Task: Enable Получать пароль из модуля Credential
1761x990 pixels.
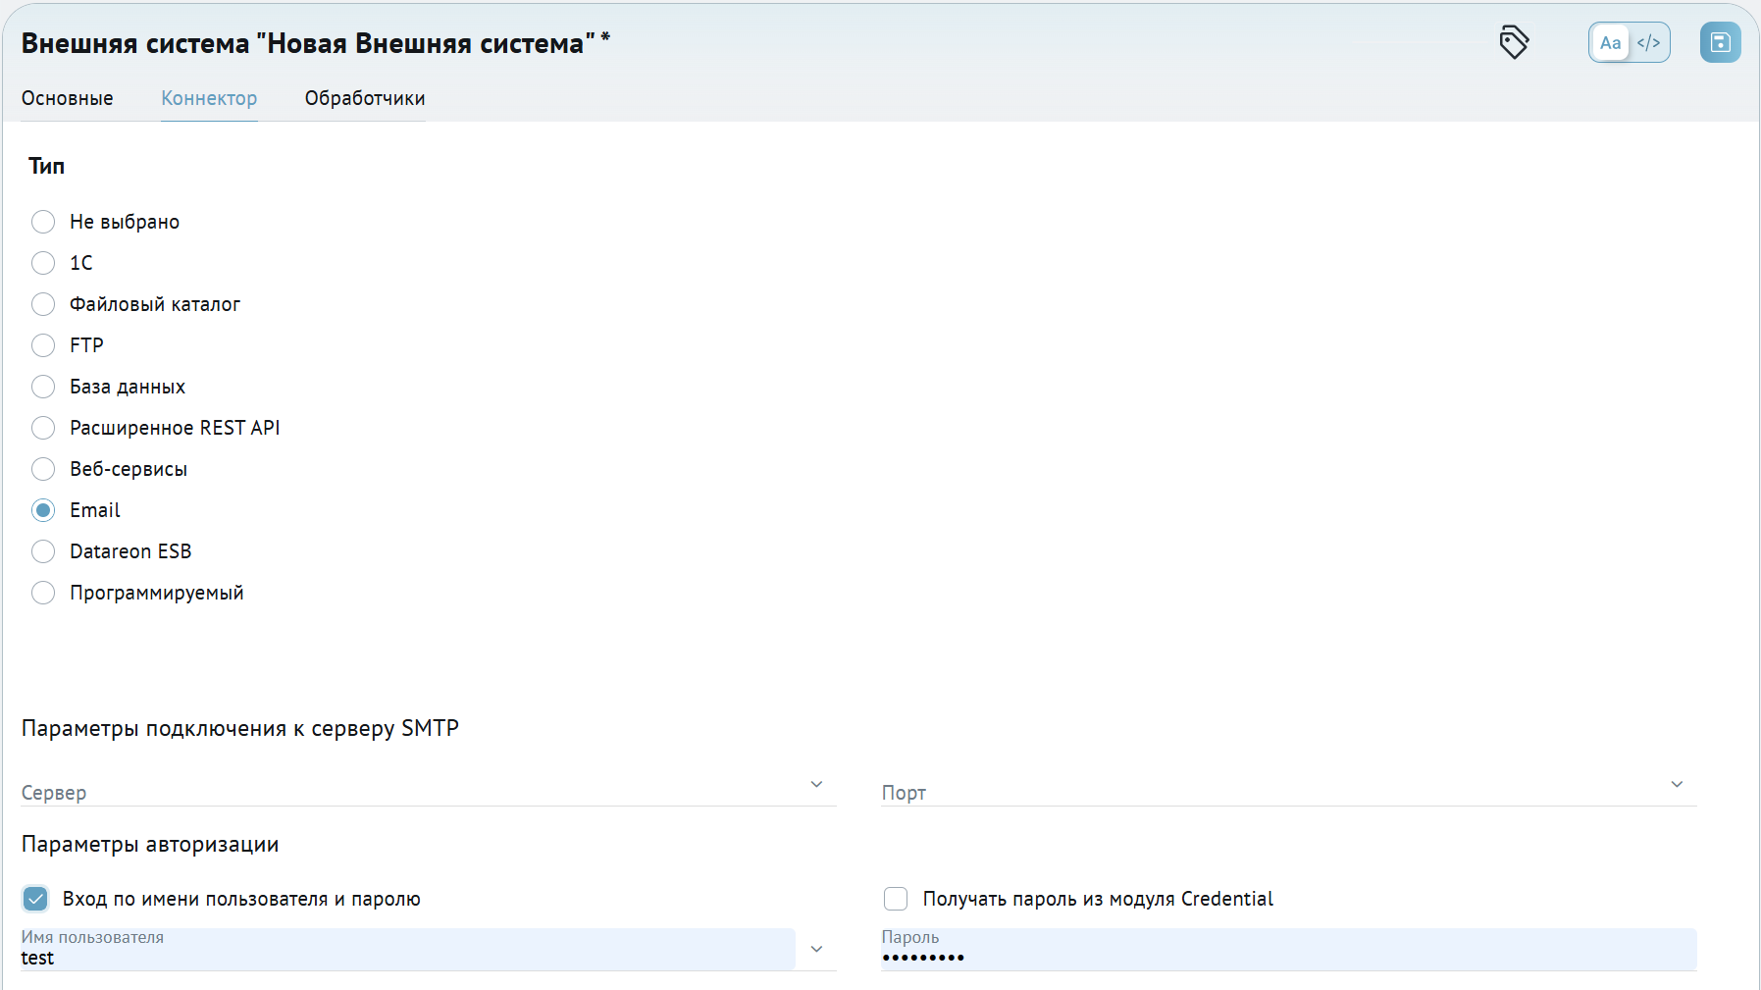Action: 896,899
